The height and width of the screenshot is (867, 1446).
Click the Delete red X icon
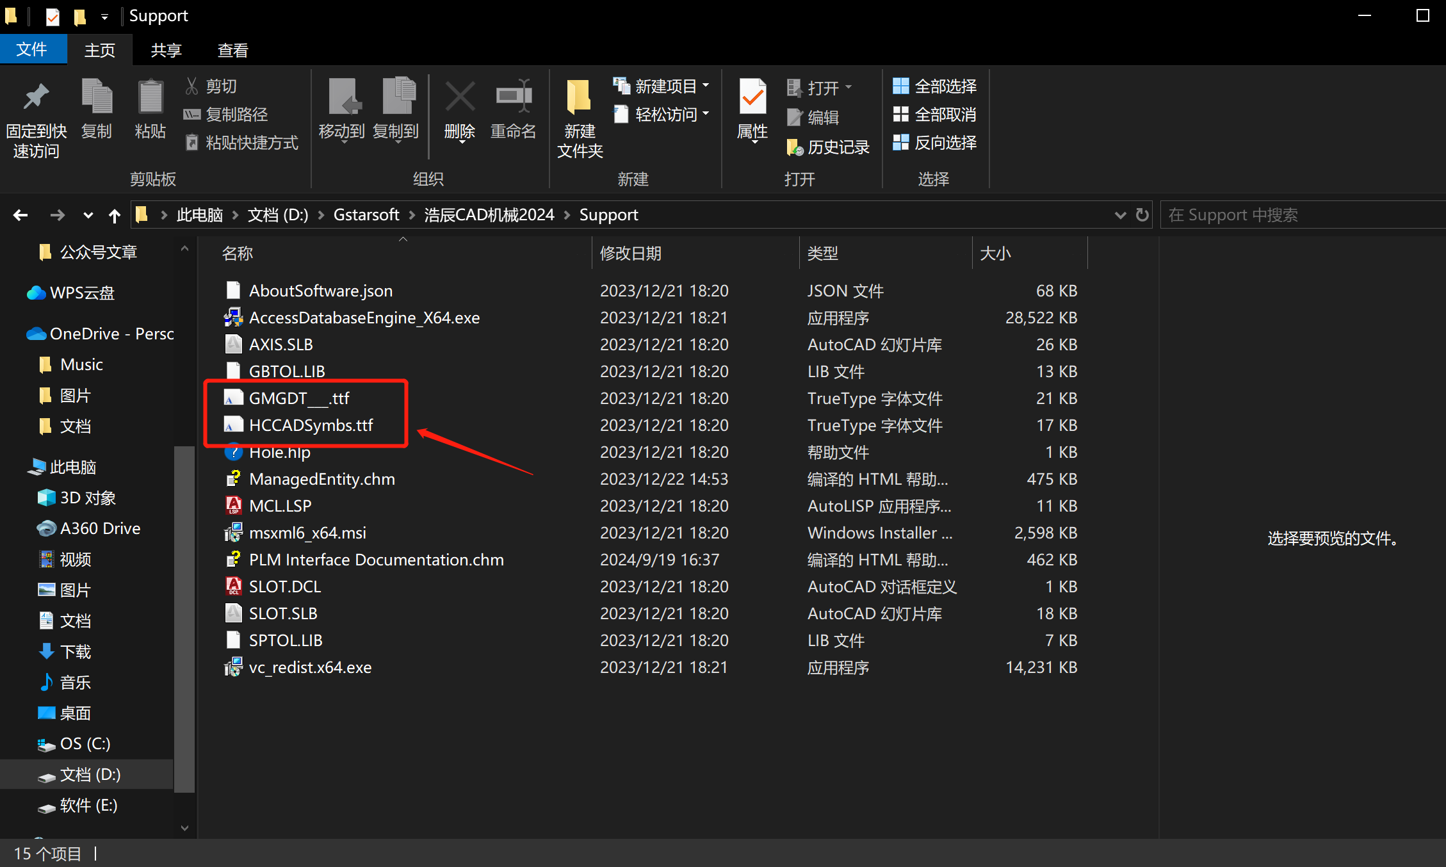(x=460, y=97)
